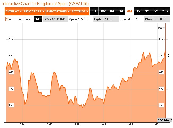Viewport: 173px width, 128px height.
Task: Open the OVERLAY dropdown menu
Action: pos(14,11)
